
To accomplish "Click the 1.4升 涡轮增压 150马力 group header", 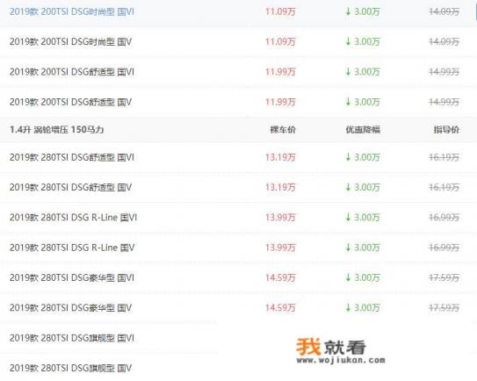I will click(56, 130).
